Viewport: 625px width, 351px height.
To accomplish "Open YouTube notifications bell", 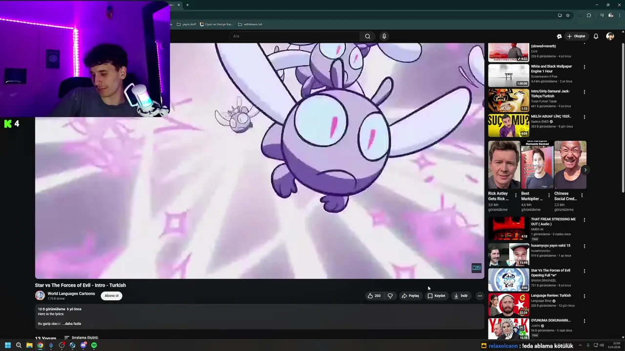I will click(596, 36).
